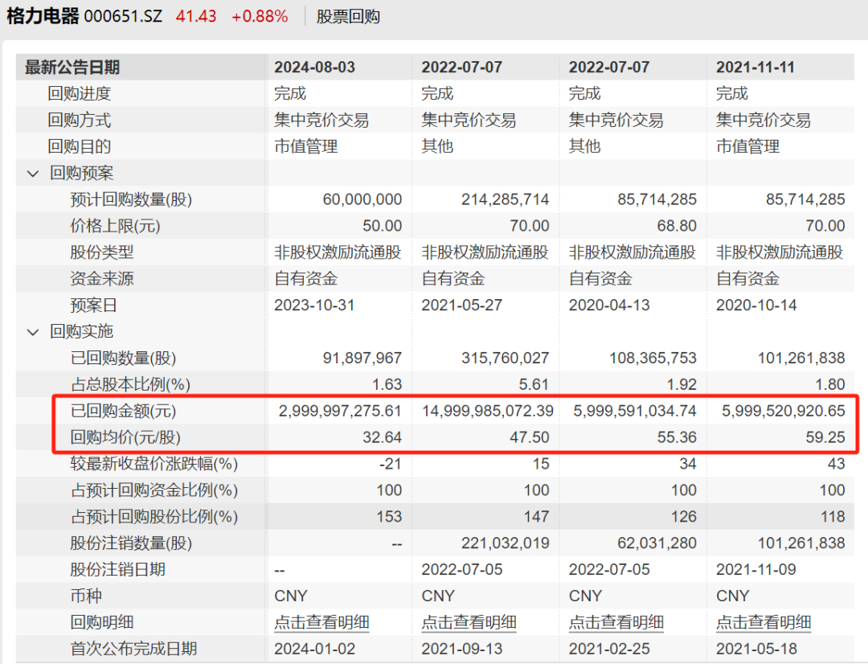Click the 回购方式 row label

[x=79, y=120]
